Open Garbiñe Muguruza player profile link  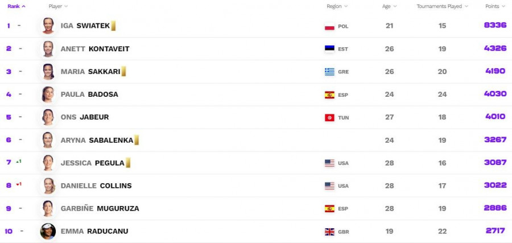[100, 208]
